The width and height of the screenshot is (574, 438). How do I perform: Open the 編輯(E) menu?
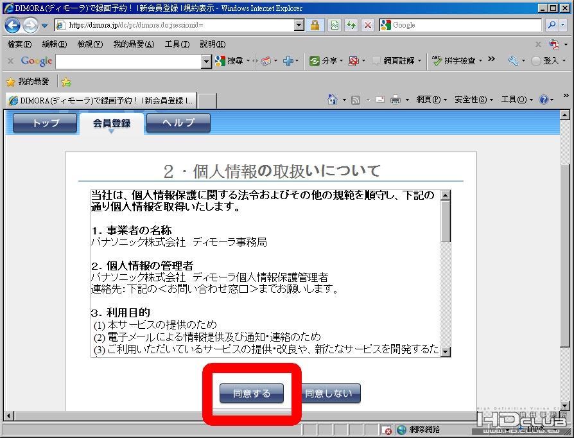tap(55, 44)
